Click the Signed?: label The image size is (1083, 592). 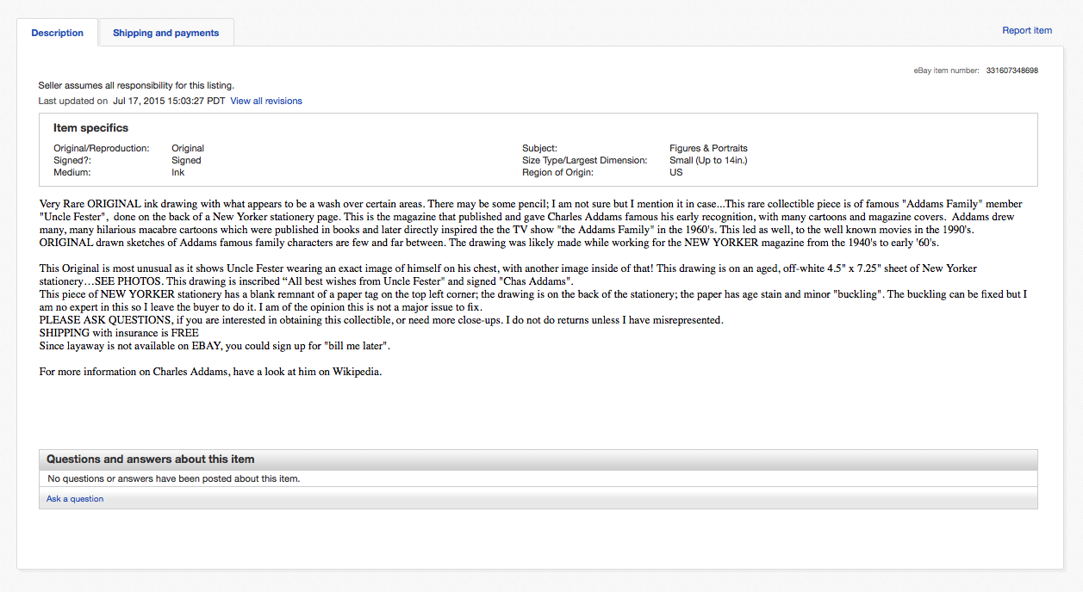[72, 160]
